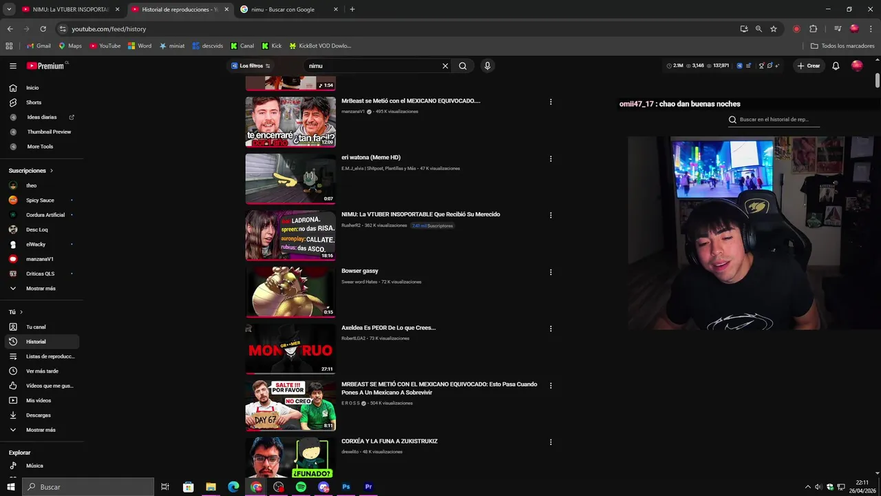This screenshot has width=881, height=496.
Task: Switch to nimu - Buscar con Google tab
Action: click(289, 10)
